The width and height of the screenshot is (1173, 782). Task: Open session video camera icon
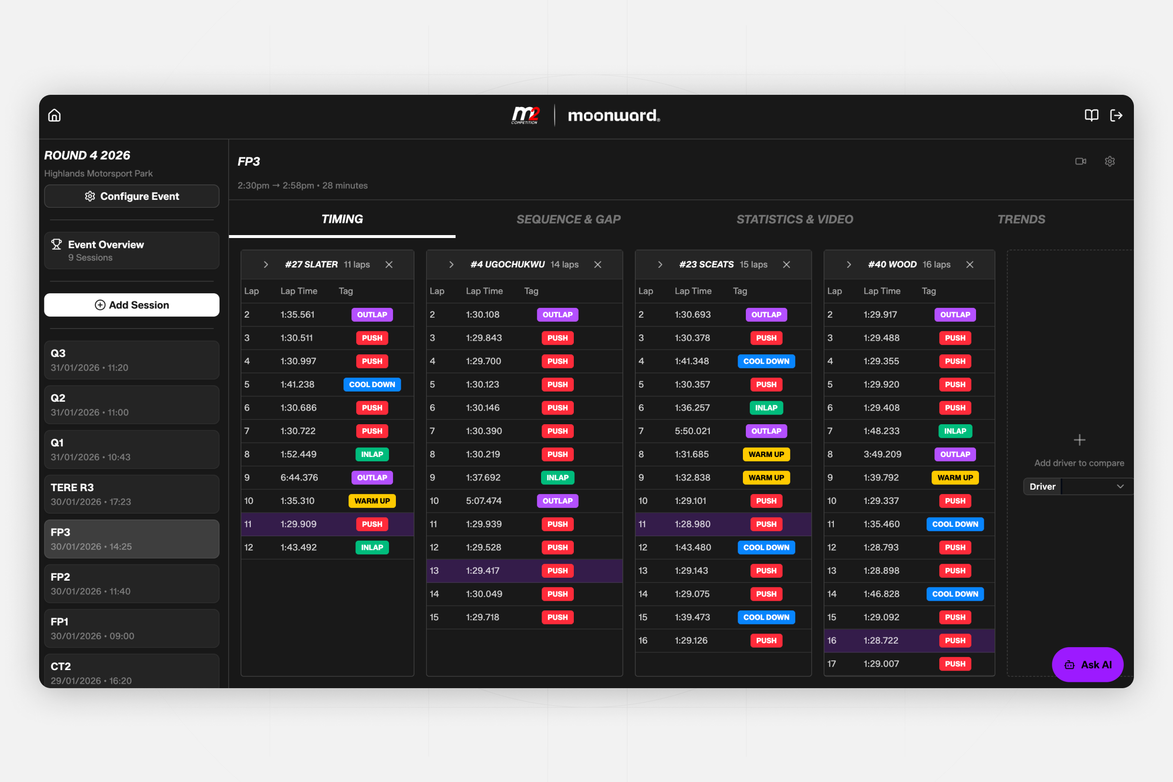[x=1080, y=161]
